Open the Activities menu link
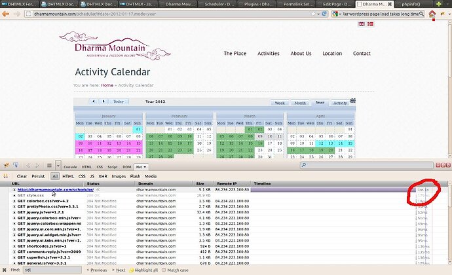This screenshot has height=275, width=452. click(269, 53)
